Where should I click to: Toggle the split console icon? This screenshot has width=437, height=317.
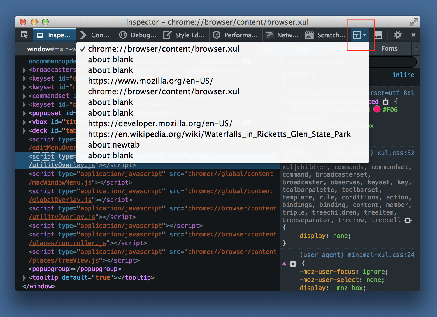(x=378, y=35)
